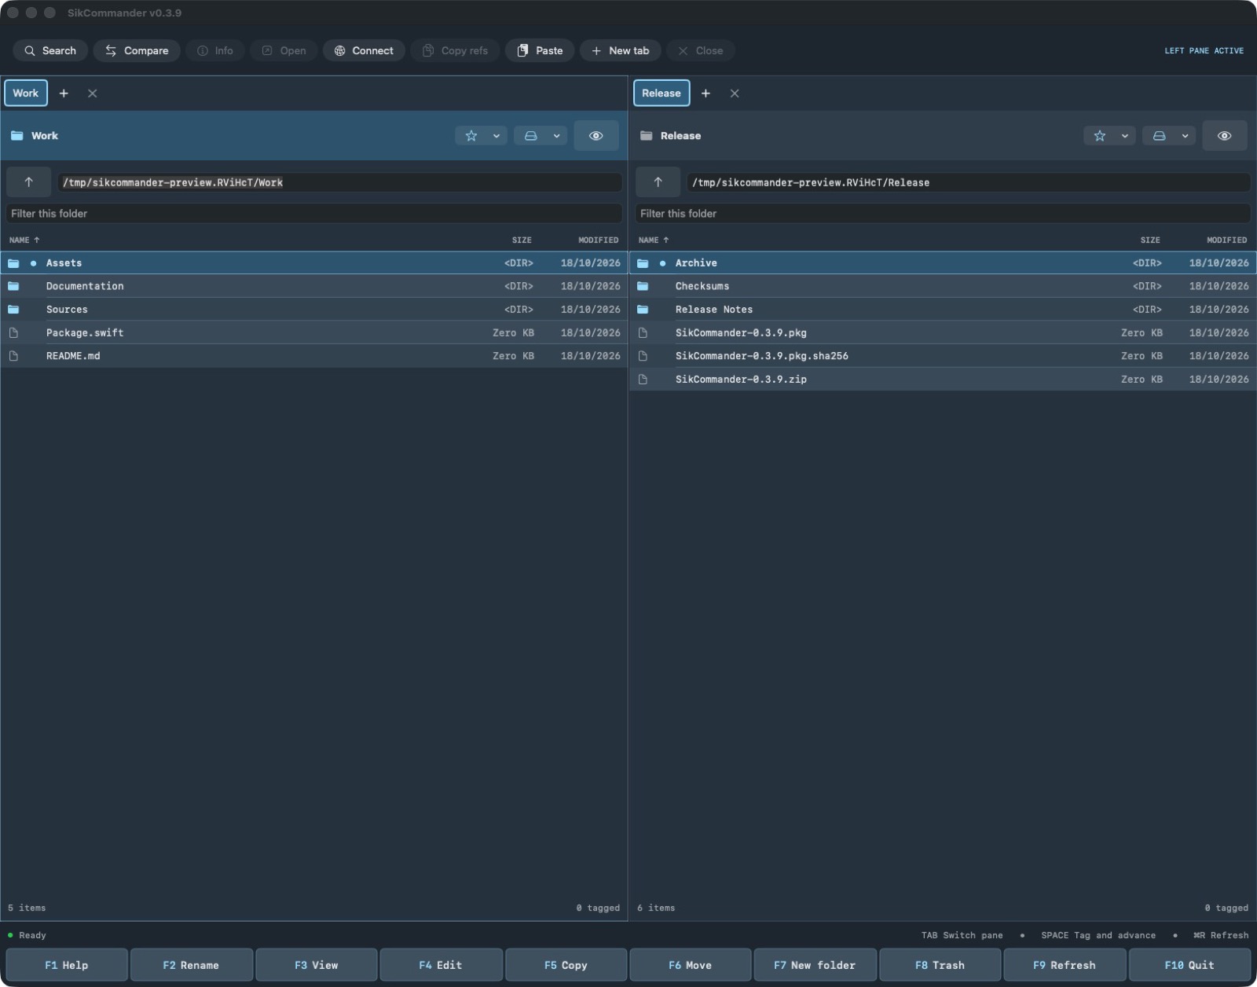
Task: Select README.md file
Action: click(314, 356)
